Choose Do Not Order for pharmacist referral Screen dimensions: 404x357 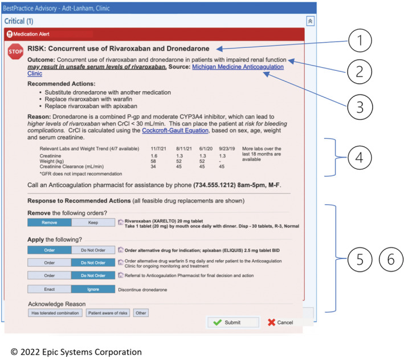(93, 275)
